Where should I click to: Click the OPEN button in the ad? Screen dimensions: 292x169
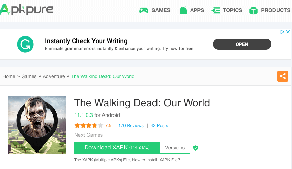pyautogui.click(x=242, y=44)
